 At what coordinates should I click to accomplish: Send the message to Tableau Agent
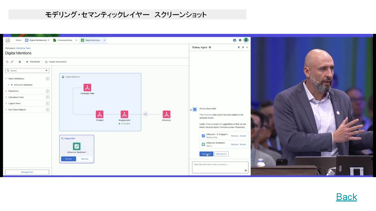246,171
